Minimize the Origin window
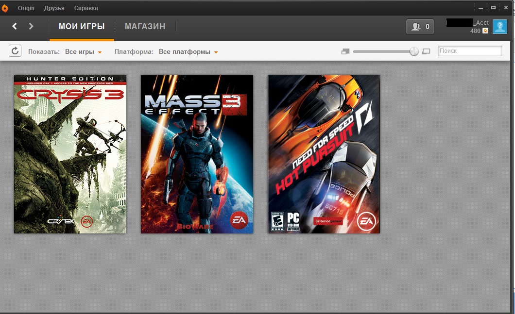The image size is (515, 314). tap(481, 8)
